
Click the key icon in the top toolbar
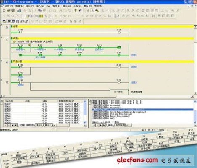coord(76,10)
